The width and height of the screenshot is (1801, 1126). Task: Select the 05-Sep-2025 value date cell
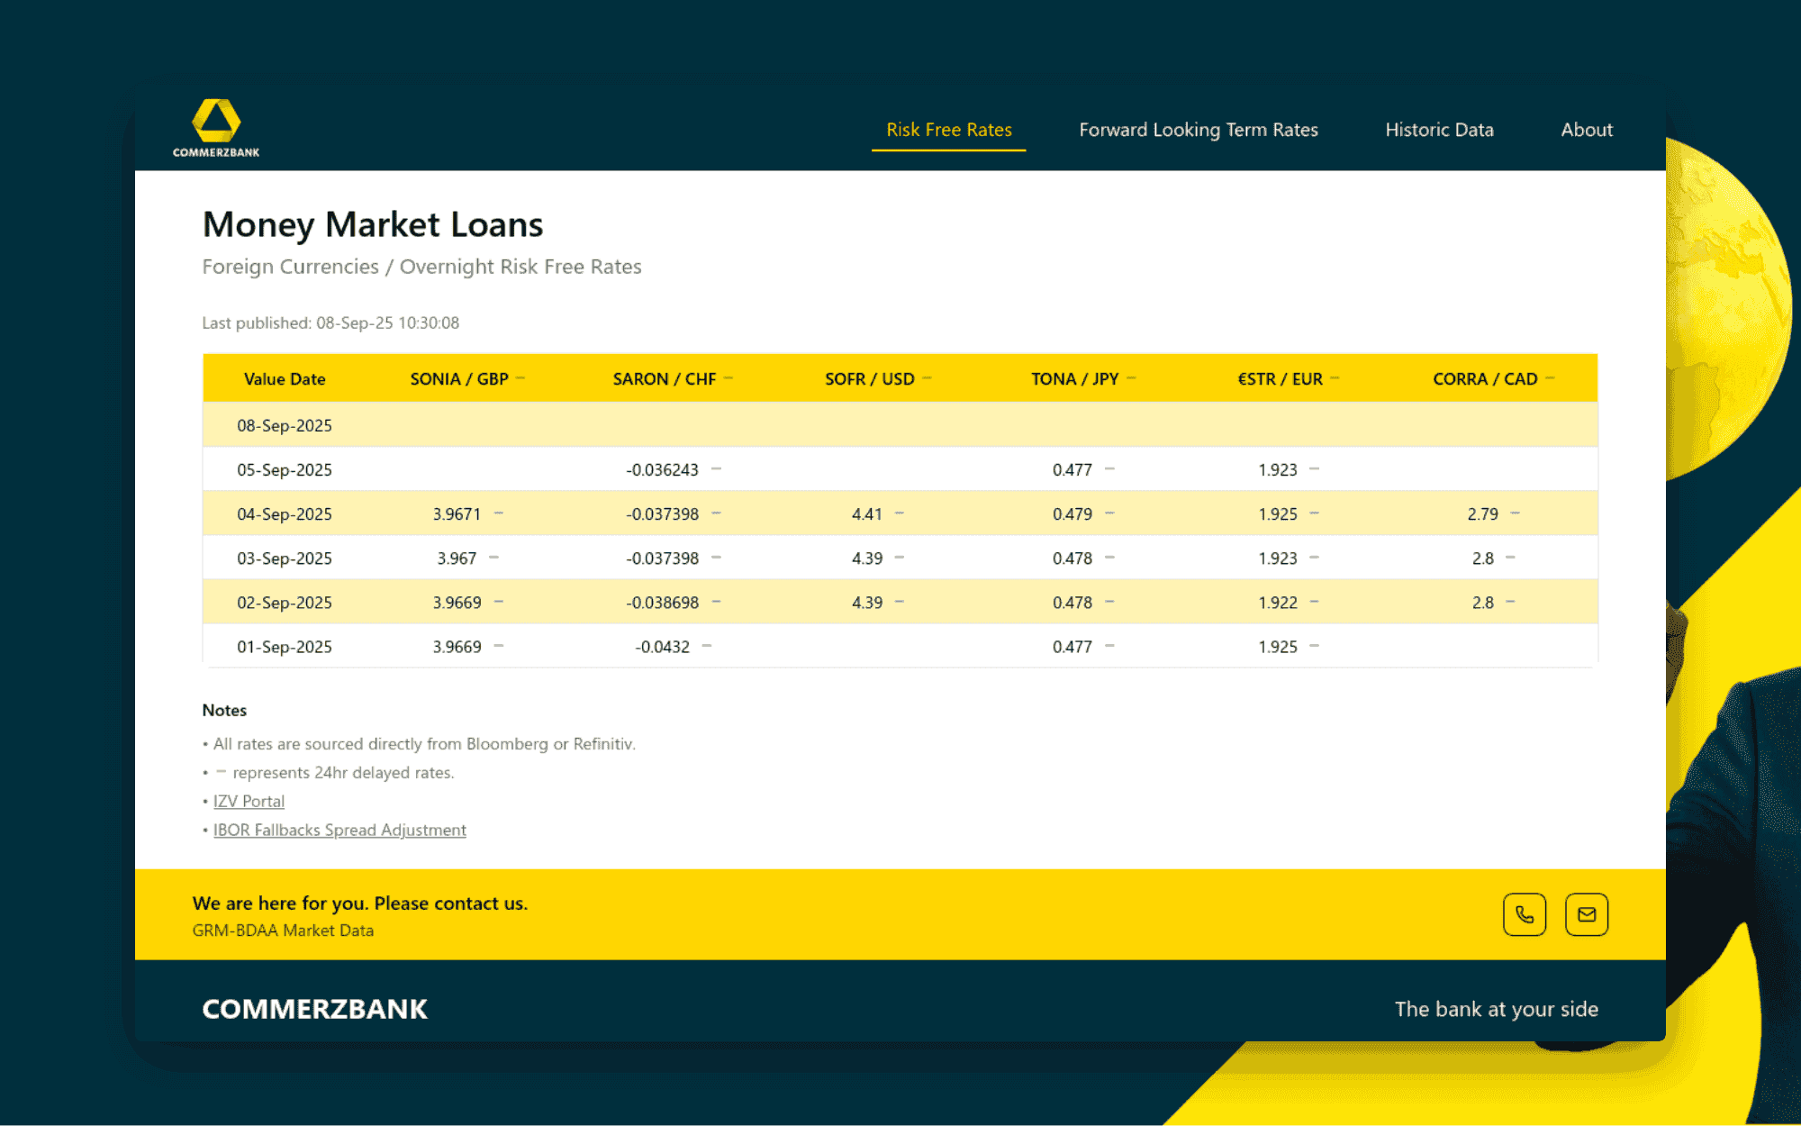tap(285, 470)
